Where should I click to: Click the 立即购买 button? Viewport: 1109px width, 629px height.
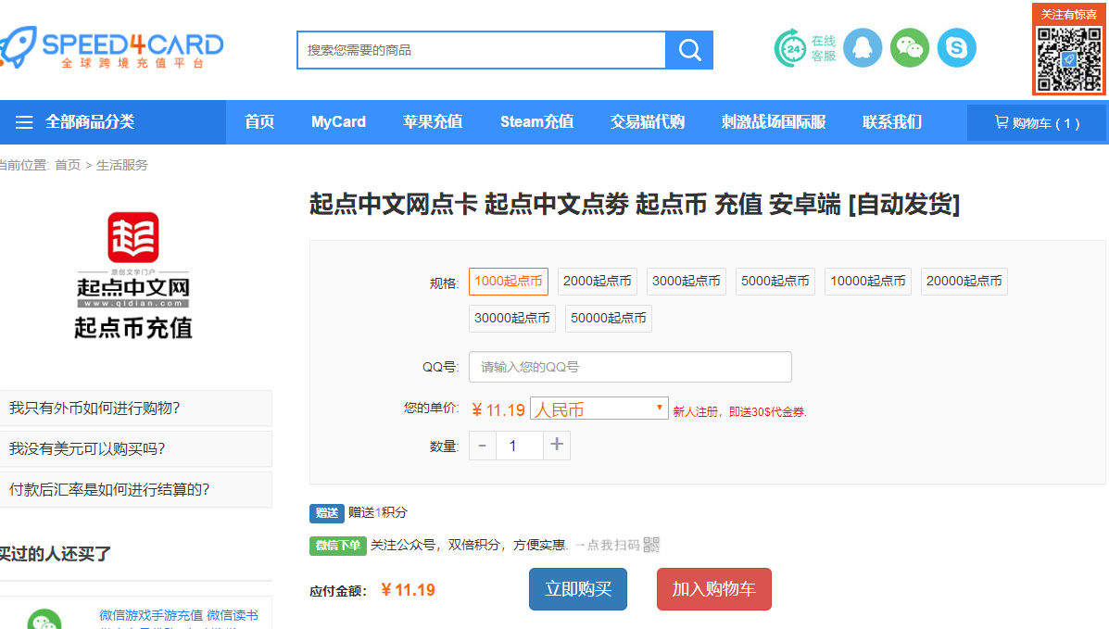[578, 588]
